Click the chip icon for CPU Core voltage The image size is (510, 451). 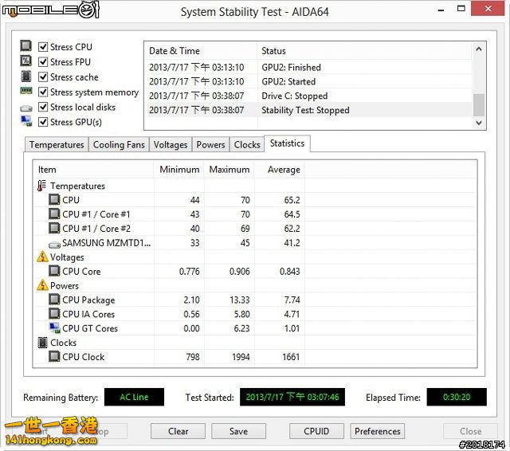pos(54,271)
